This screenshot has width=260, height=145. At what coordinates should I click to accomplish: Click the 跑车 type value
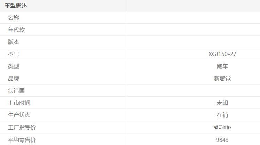point(222,66)
